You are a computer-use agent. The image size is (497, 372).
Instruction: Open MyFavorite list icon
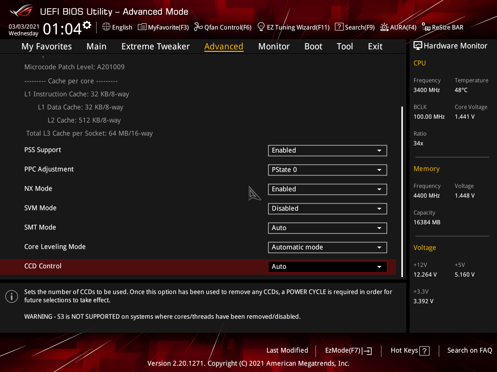[x=142, y=27]
